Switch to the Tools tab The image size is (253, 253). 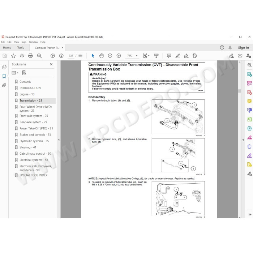tap(21, 48)
